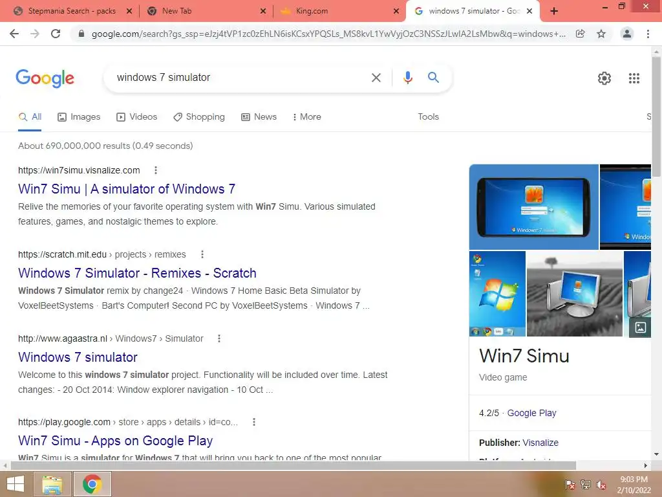Click the muted volume tray icon

tap(601, 485)
